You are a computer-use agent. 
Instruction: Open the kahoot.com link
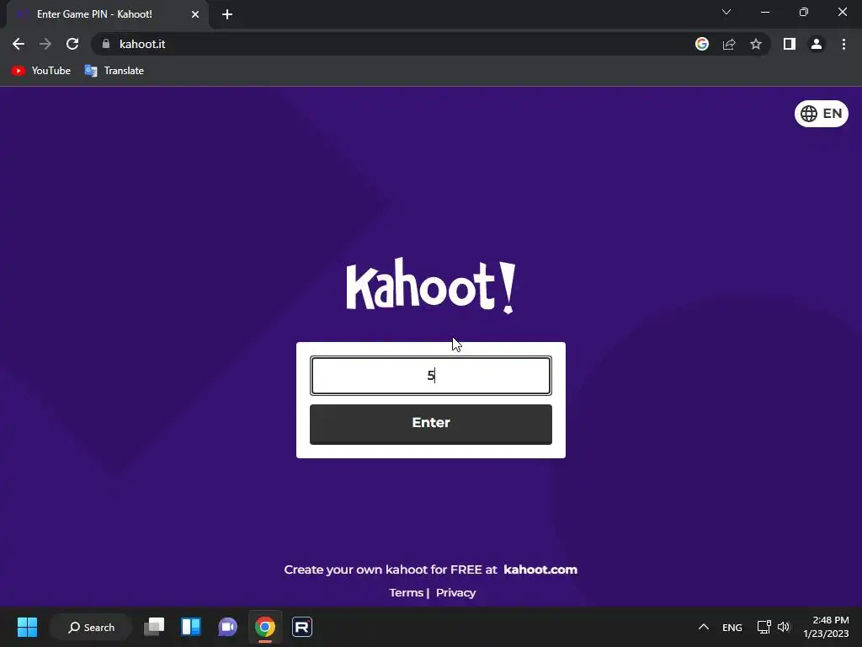point(540,569)
